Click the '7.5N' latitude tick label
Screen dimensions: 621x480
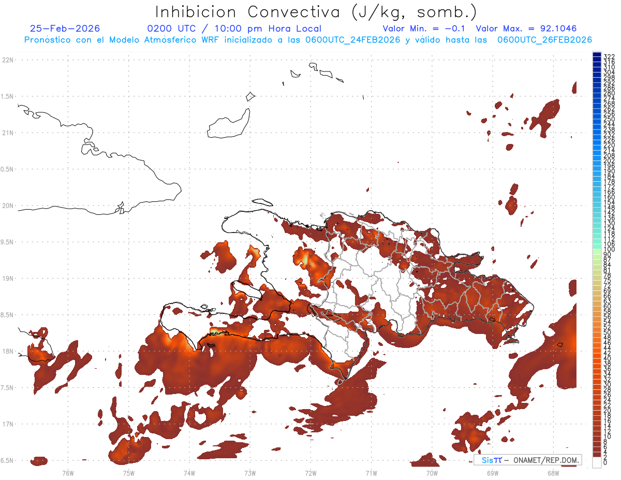pyautogui.click(x=7, y=387)
